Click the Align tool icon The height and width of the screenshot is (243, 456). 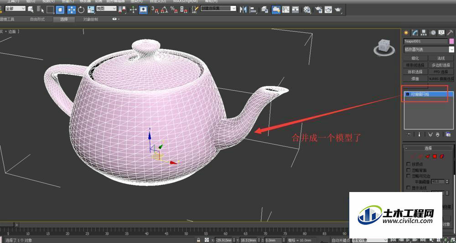click(253, 10)
